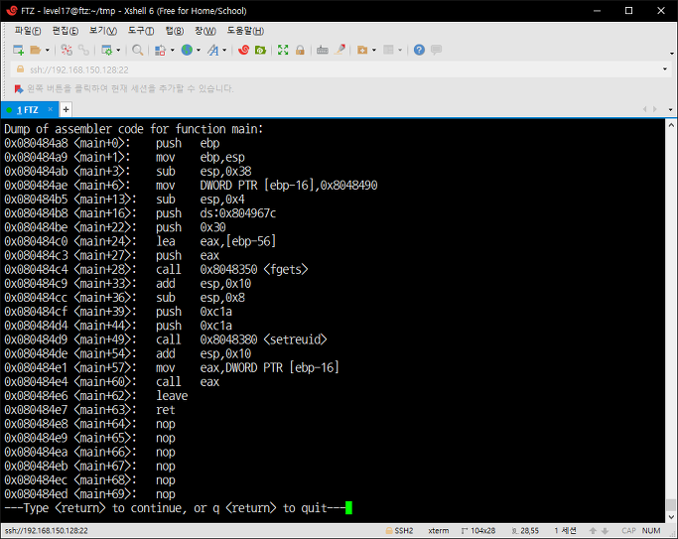Image resolution: width=678 pixels, height=539 pixels.
Task: Open the 도움말(H) menu
Action: pos(245,31)
